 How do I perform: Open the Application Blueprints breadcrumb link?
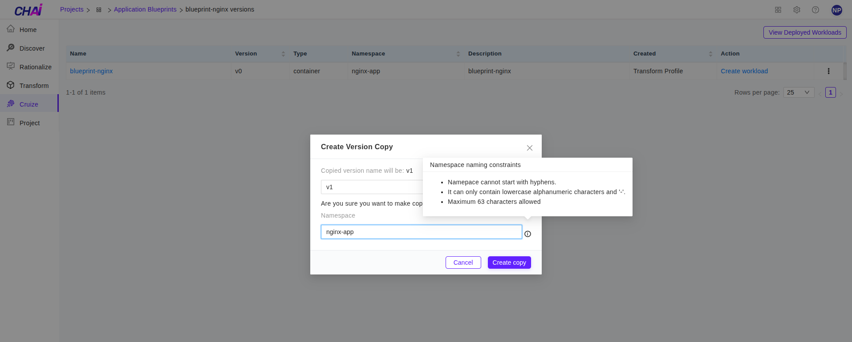tap(145, 9)
